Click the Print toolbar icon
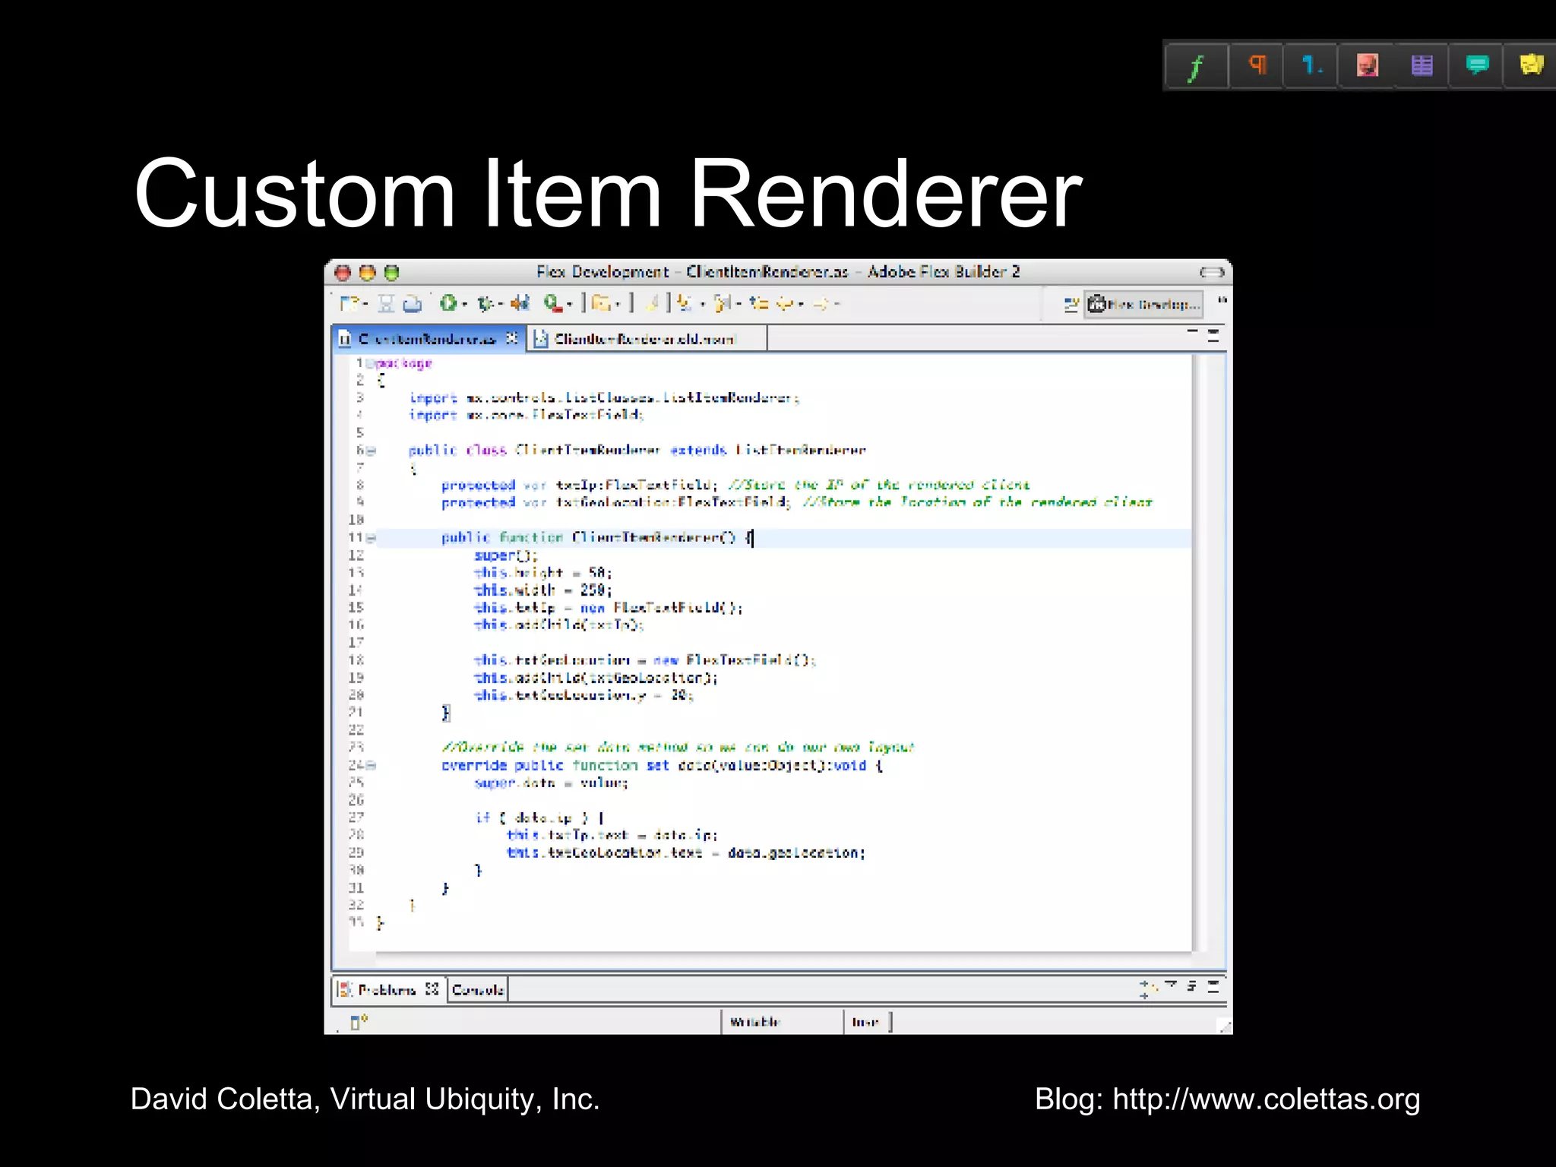This screenshot has width=1556, height=1167. (412, 304)
